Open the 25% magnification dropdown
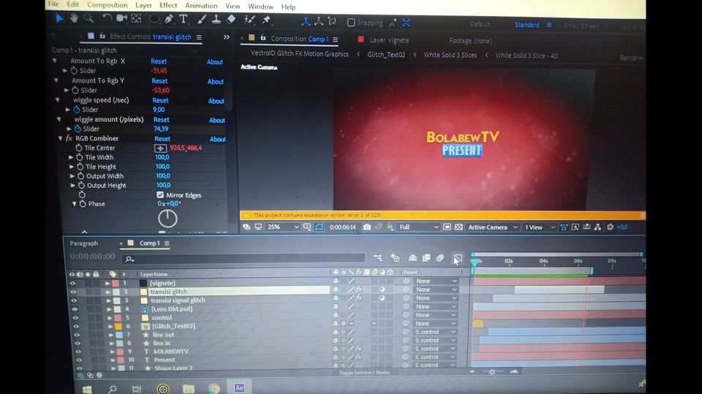Screen dimensions: 702x394 coord(282,227)
